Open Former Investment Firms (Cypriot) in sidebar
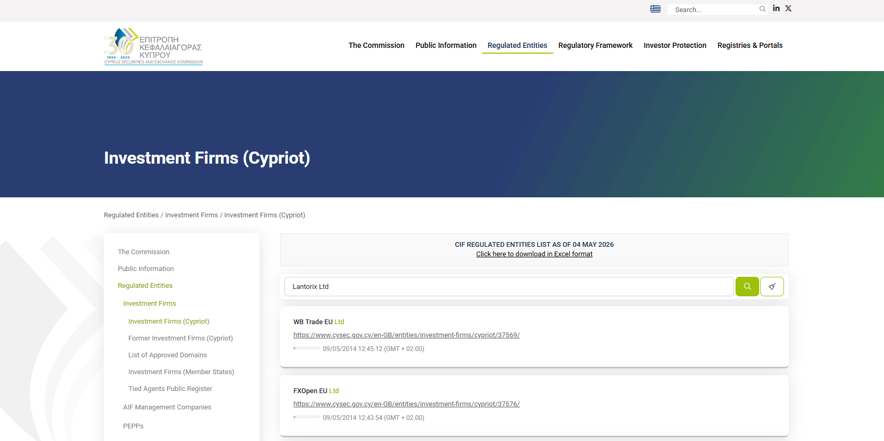Viewport: 884px width, 441px height. [x=181, y=338]
